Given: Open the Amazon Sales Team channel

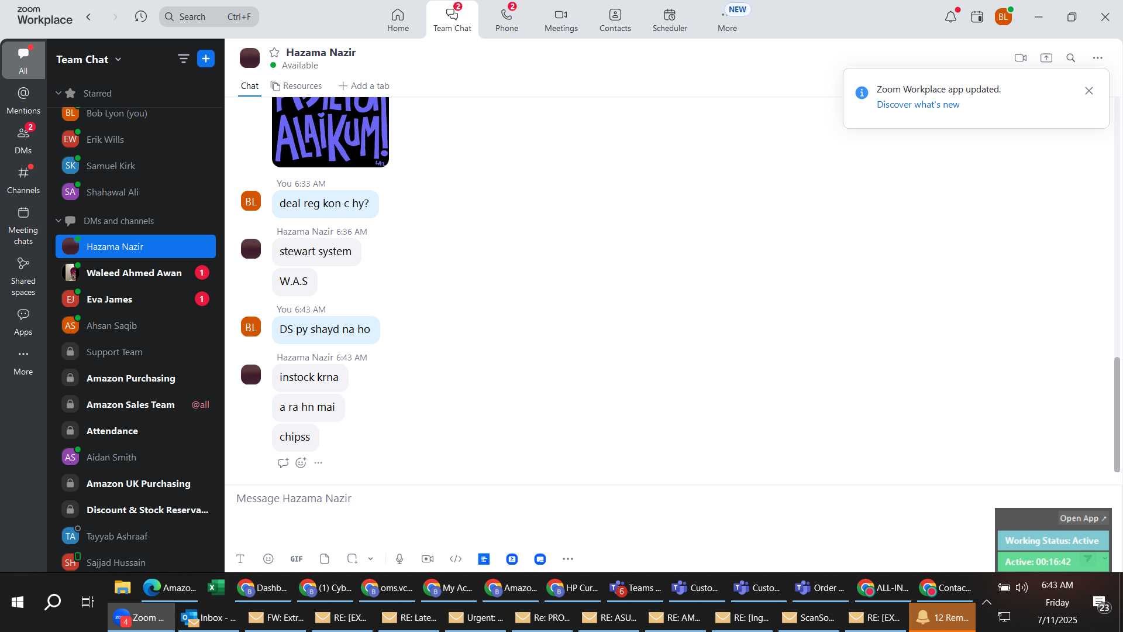Looking at the screenshot, I should click(x=136, y=404).
